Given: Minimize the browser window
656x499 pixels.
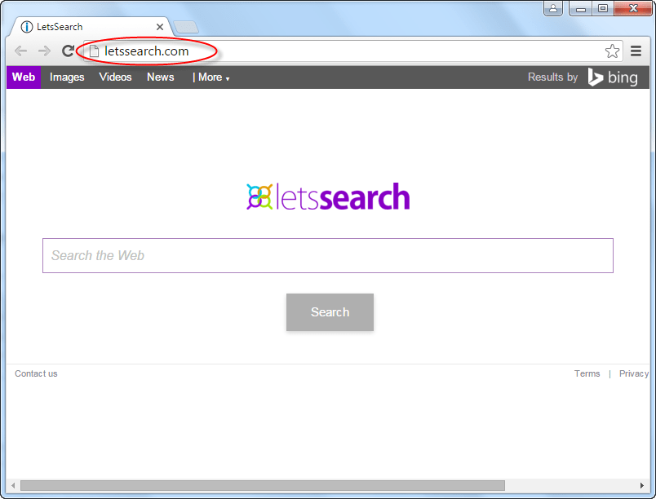Looking at the screenshot, I should pos(581,8).
